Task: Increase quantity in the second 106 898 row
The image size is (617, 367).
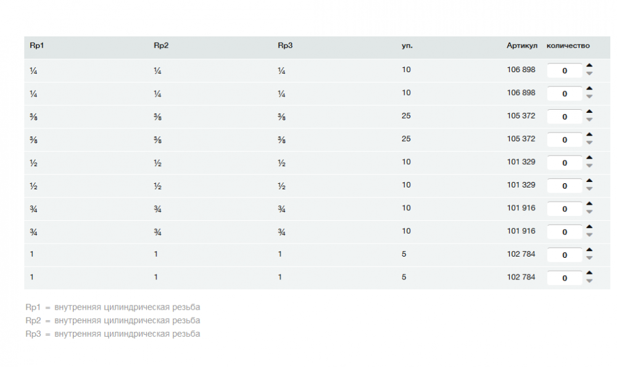Action: click(589, 88)
